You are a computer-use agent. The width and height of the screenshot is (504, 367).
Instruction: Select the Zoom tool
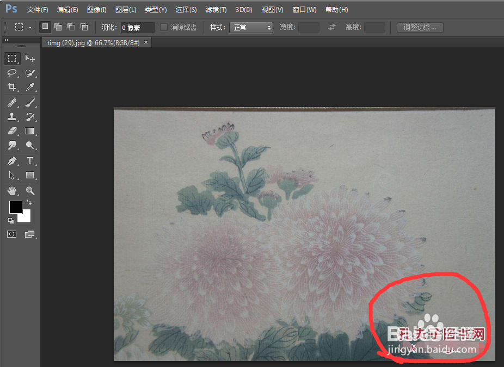pos(30,191)
